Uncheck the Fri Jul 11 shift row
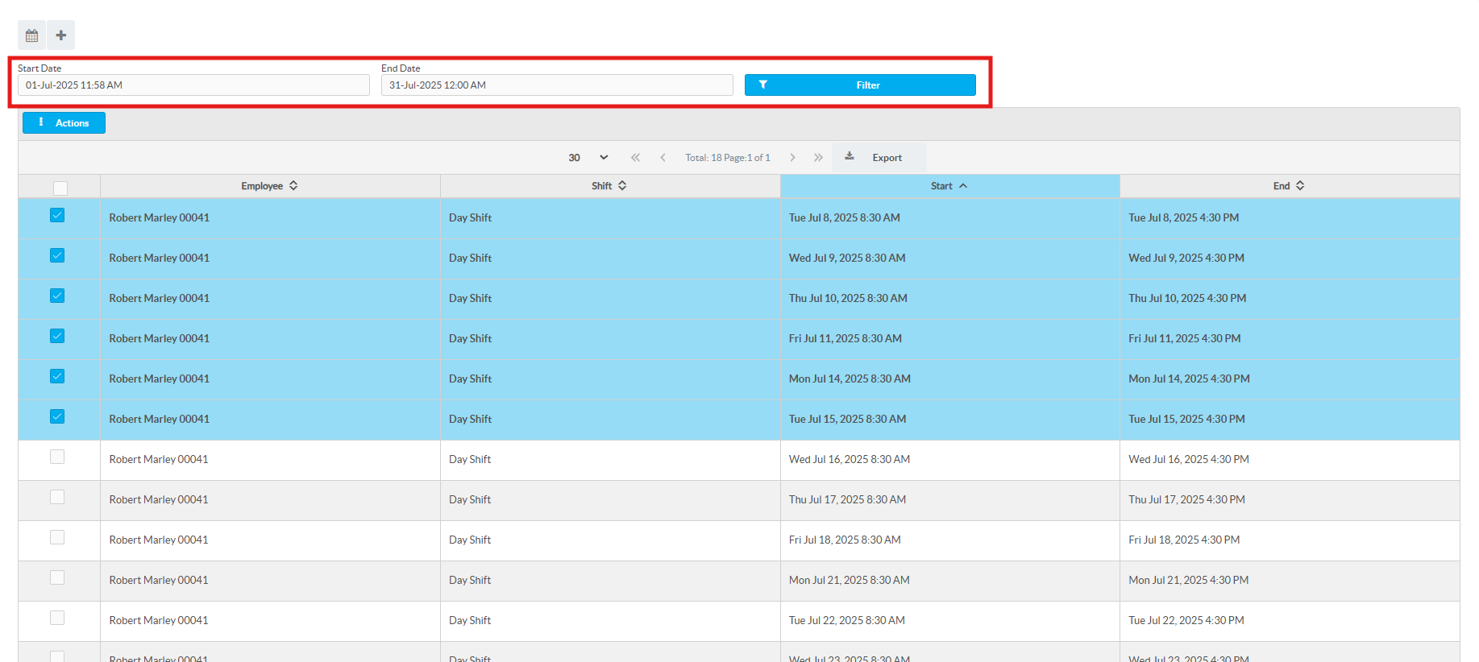The width and height of the screenshot is (1479, 662). 57,336
